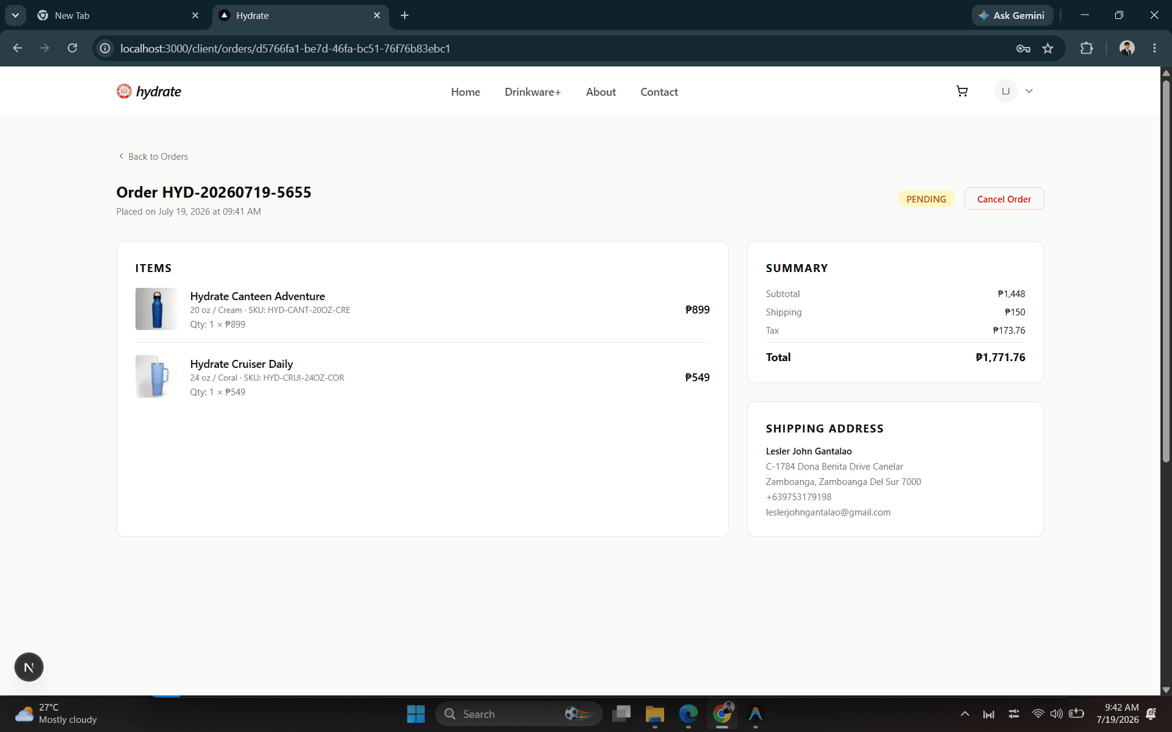Click the Next.js dev tools badge
The height and width of the screenshot is (732, 1172).
point(29,667)
